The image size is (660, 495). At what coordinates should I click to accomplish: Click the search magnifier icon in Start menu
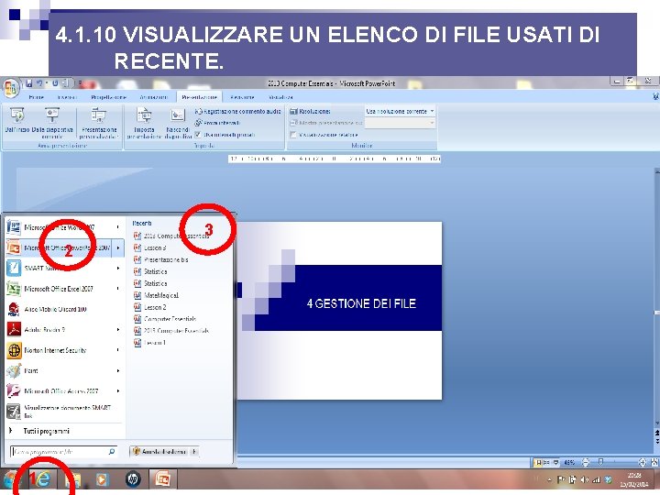[112, 452]
